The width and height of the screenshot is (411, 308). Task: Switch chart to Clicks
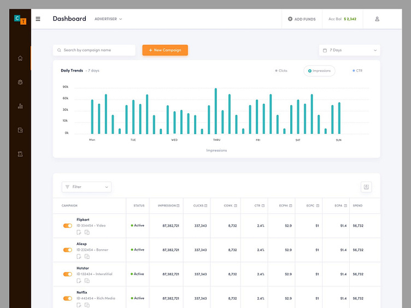tap(281, 71)
